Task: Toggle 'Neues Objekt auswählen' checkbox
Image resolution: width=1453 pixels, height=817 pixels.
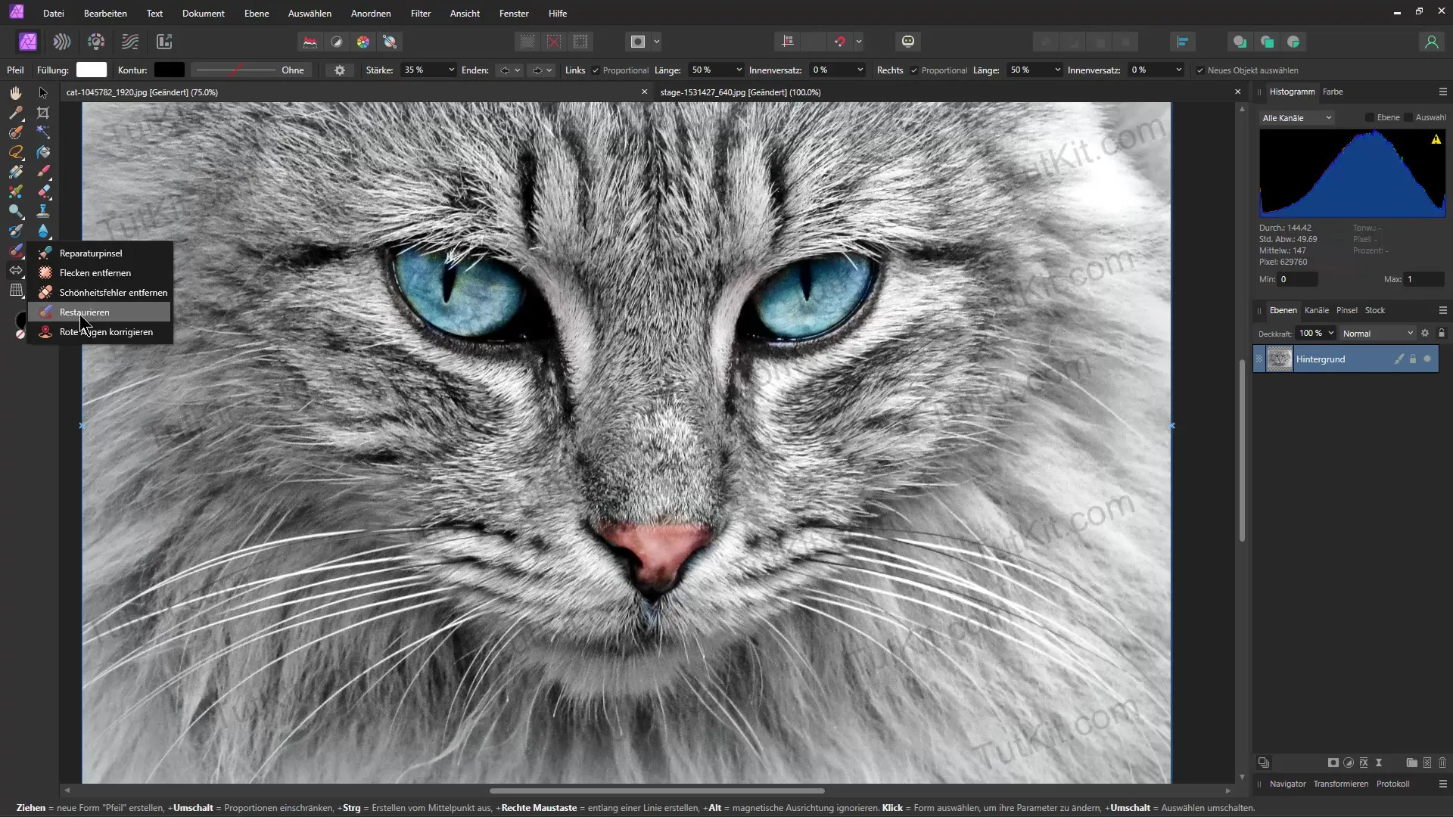Action: tap(1200, 70)
